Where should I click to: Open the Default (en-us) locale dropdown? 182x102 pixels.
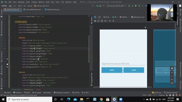[138, 17]
